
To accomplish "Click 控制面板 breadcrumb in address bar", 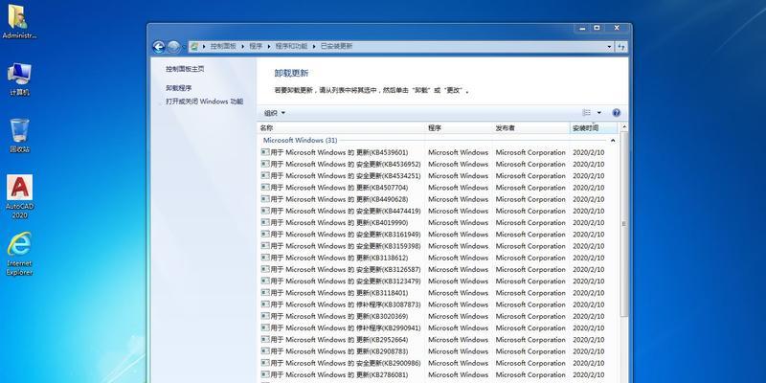I will (x=223, y=46).
